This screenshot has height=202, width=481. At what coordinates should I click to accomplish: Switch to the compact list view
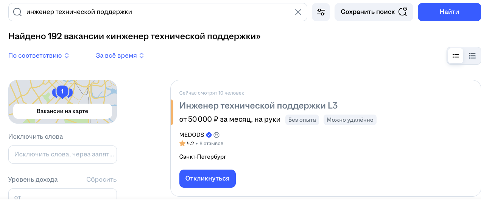point(456,56)
